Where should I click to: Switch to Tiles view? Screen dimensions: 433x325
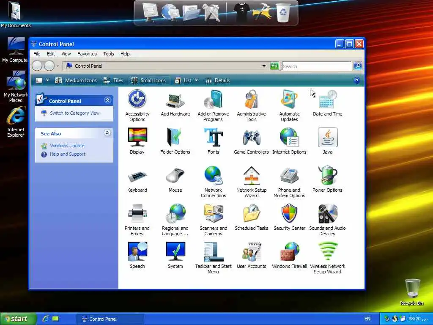click(x=113, y=80)
